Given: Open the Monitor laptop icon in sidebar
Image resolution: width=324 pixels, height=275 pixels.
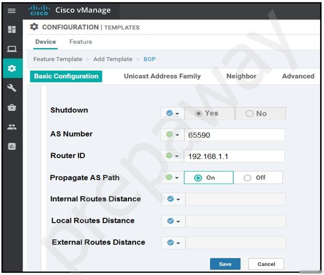Looking at the screenshot, I should 12,49.
